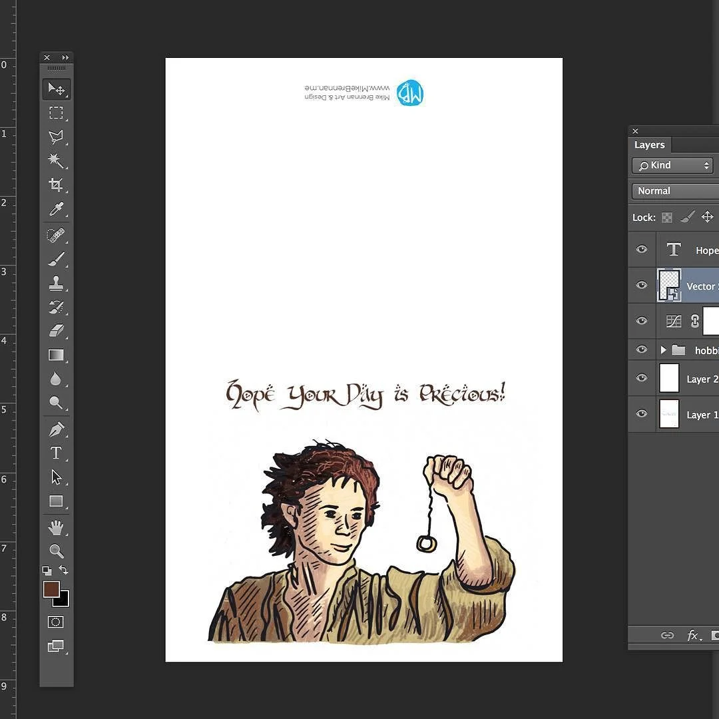Select the Hope text layer T thumbnail

point(673,250)
